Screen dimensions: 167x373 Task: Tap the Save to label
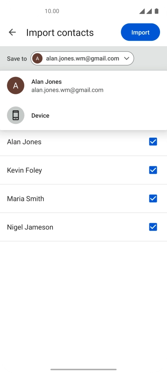(x=17, y=58)
